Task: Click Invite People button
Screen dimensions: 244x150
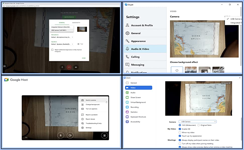Action: click(x=69, y=17)
